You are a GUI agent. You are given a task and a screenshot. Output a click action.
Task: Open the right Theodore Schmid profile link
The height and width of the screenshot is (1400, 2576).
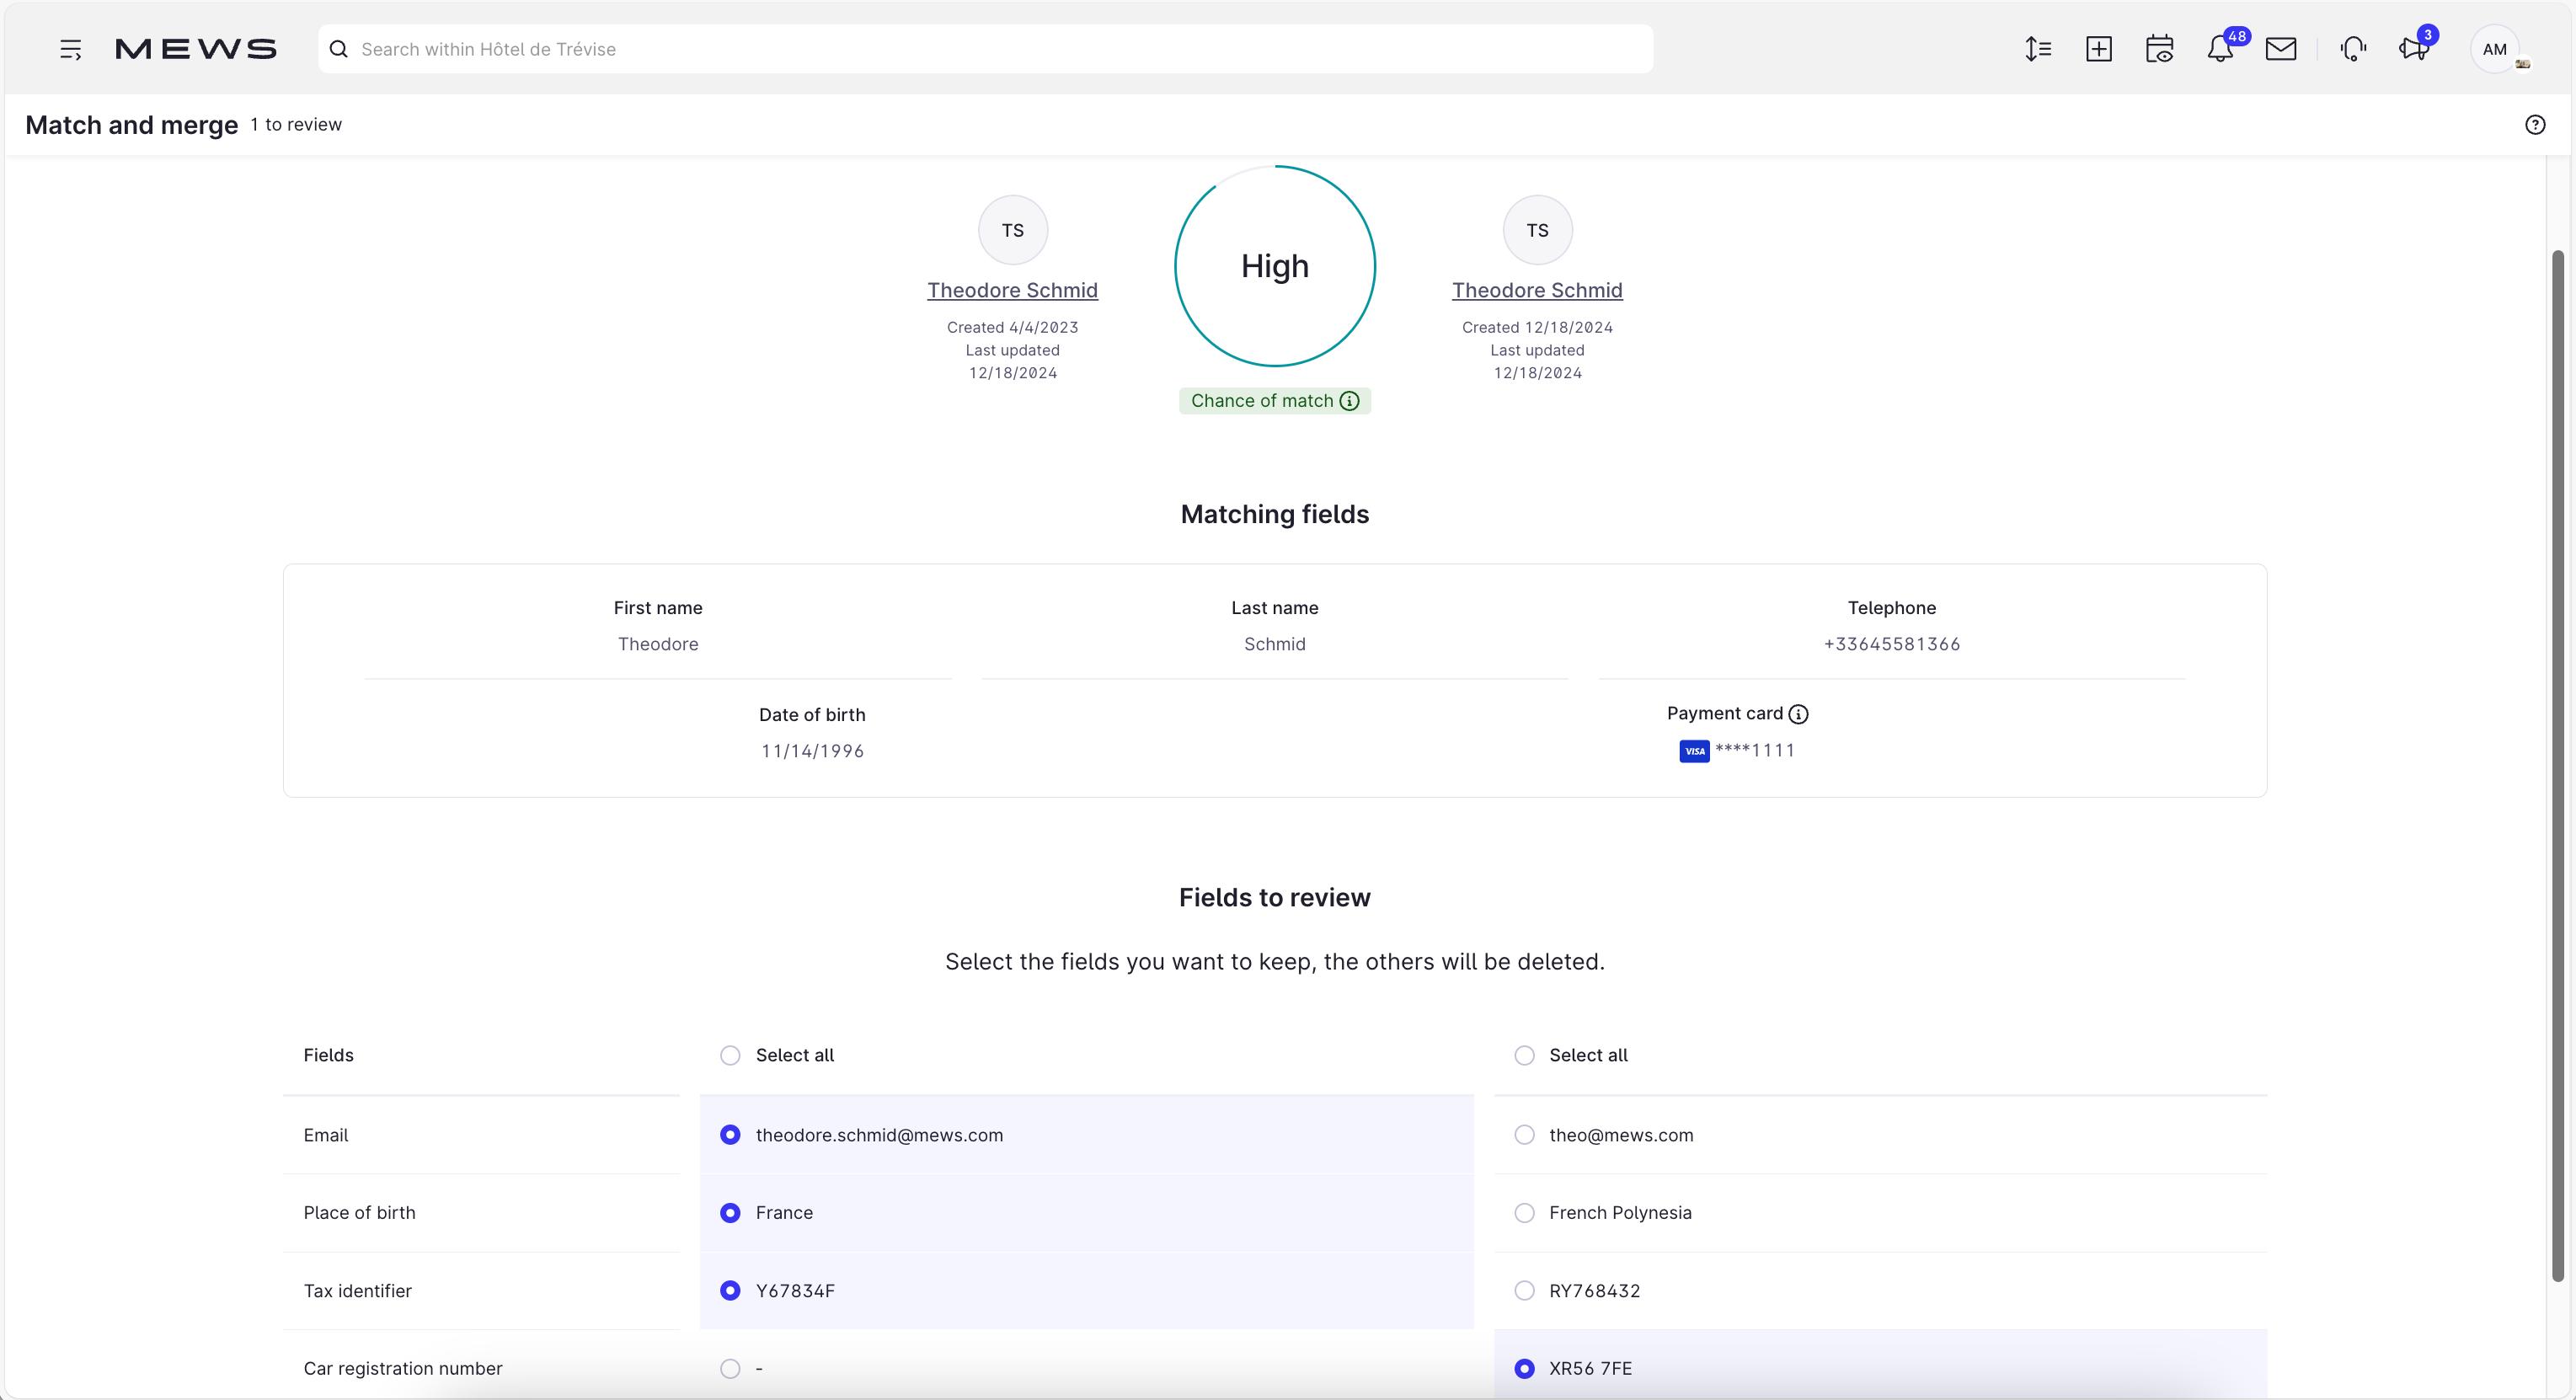pyautogui.click(x=1537, y=290)
